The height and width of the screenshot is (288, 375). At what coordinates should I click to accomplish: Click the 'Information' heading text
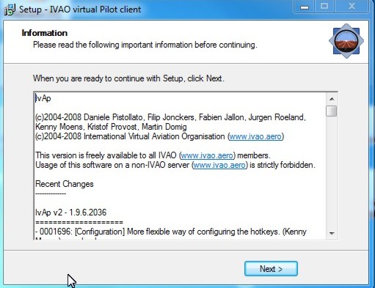45,33
